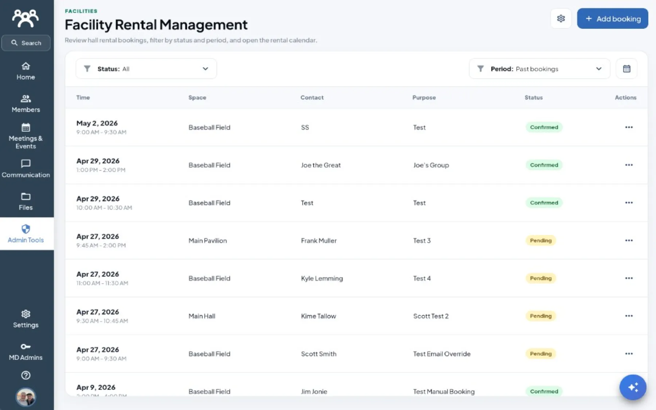Open Files section in sidebar
Screen dimensions: 656x410
point(26,202)
